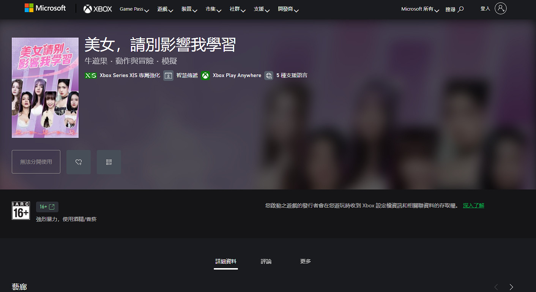
Task: Click the QR code icon
Action: tap(109, 162)
